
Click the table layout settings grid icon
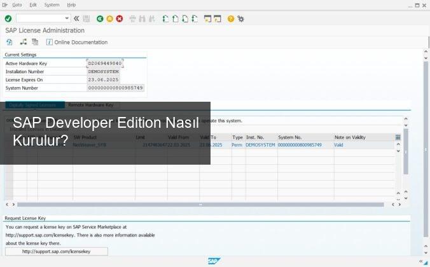pyautogui.click(x=398, y=137)
